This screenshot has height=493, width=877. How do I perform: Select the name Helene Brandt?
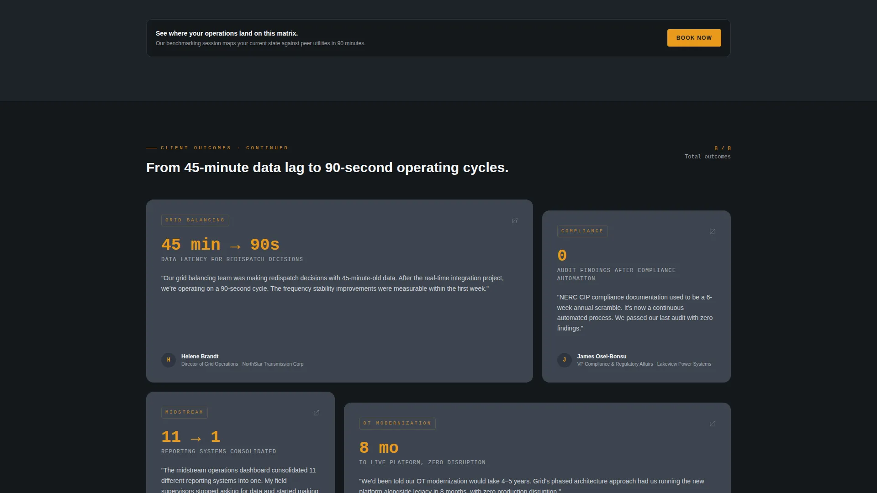pos(200,356)
